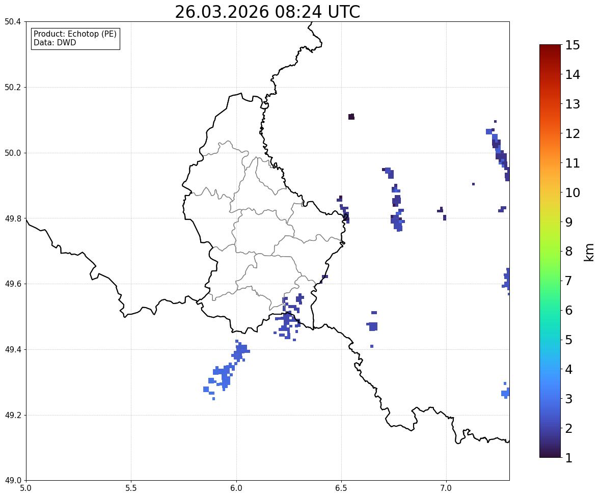
Task: Click the longitude axis label '5.0'
Action: (26, 488)
